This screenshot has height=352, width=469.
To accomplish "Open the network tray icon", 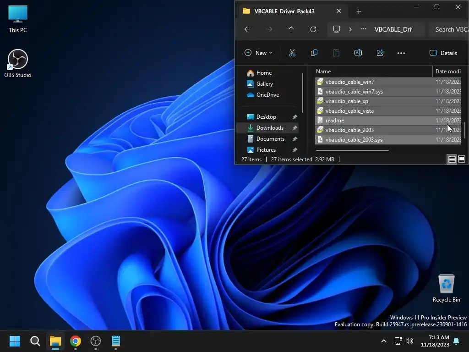I will (x=398, y=341).
